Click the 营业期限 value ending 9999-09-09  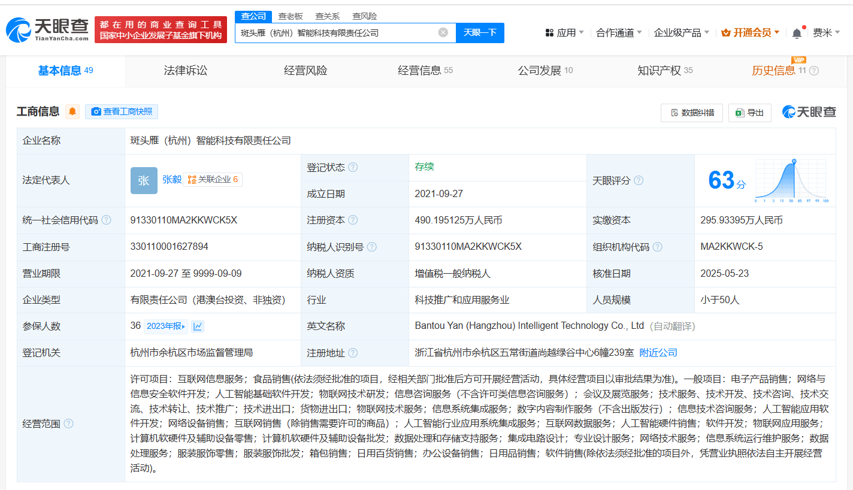[x=186, y=273]
